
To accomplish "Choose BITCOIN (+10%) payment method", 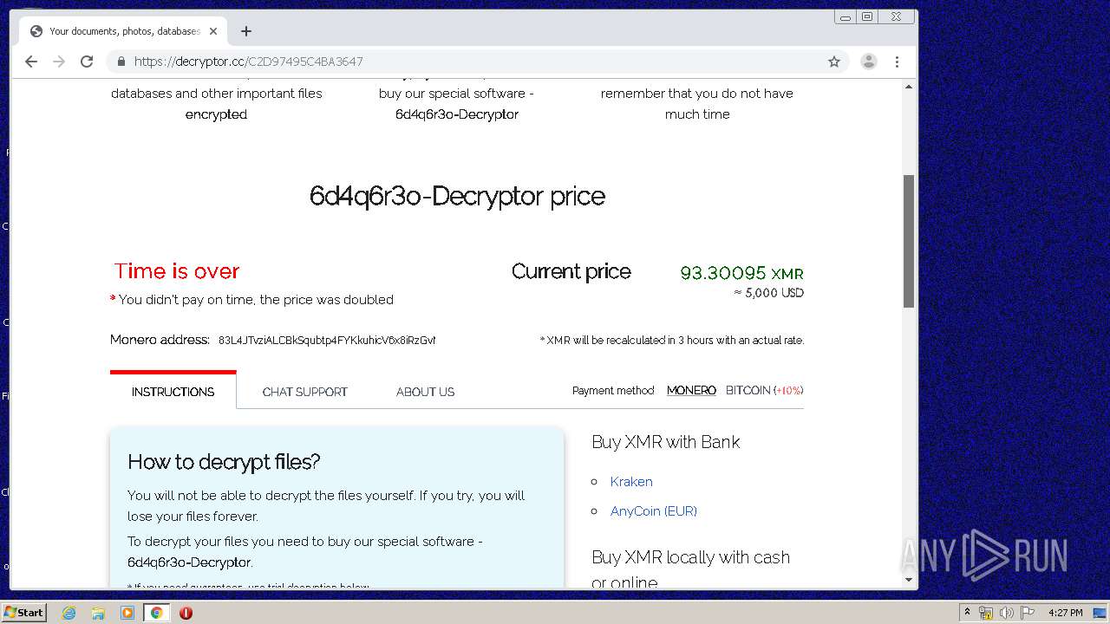I will 764,391.
